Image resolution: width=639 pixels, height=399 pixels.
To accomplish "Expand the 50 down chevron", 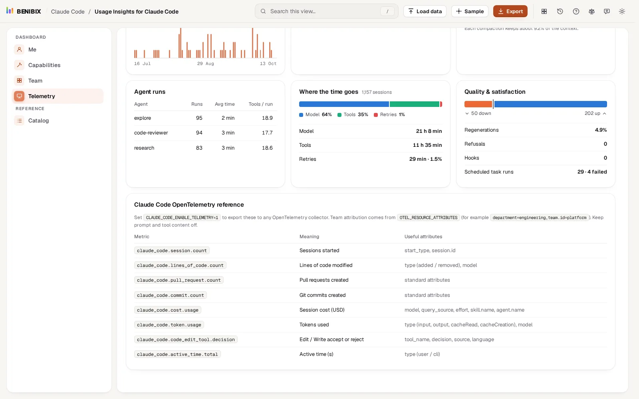I will (467, 113).
